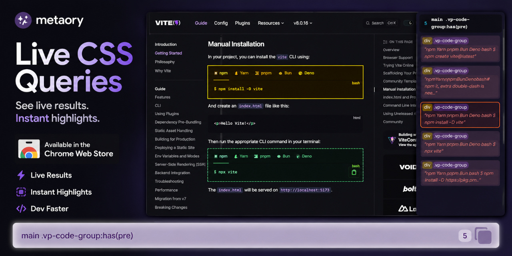This screenshot has width=512, height=256.
Task: Open the Plugins nav item
Action: [242, 23]
